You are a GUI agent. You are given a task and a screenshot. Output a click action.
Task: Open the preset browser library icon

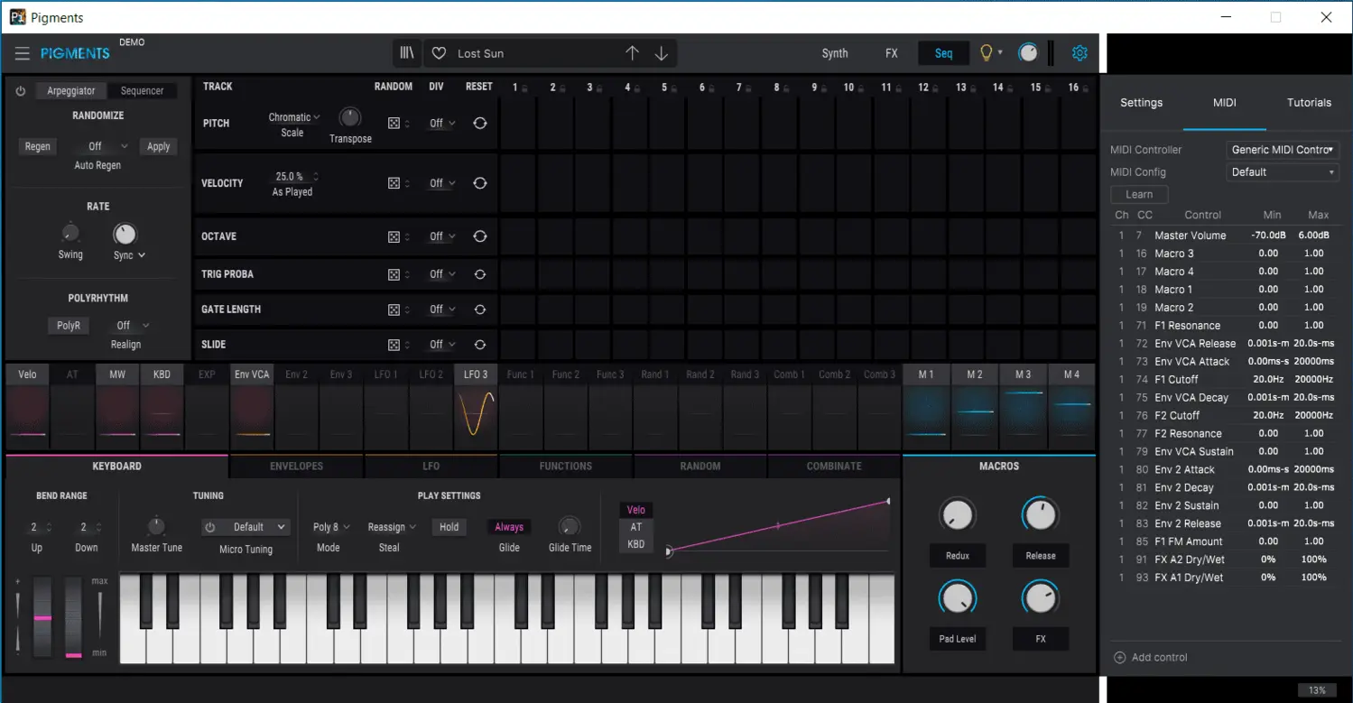pos(408,53)
